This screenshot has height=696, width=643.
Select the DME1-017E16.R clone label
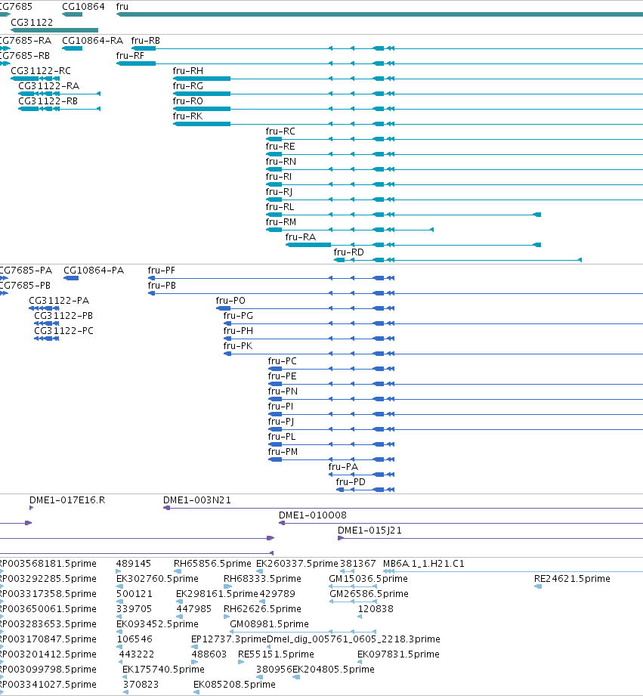[67, 500]
